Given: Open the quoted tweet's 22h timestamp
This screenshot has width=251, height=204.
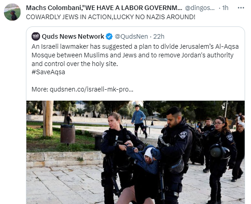Looking at the screenshot, I should tap(159, 36).
